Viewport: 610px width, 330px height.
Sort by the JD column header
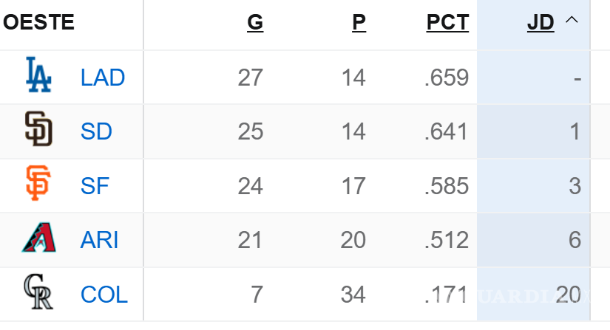540,23
